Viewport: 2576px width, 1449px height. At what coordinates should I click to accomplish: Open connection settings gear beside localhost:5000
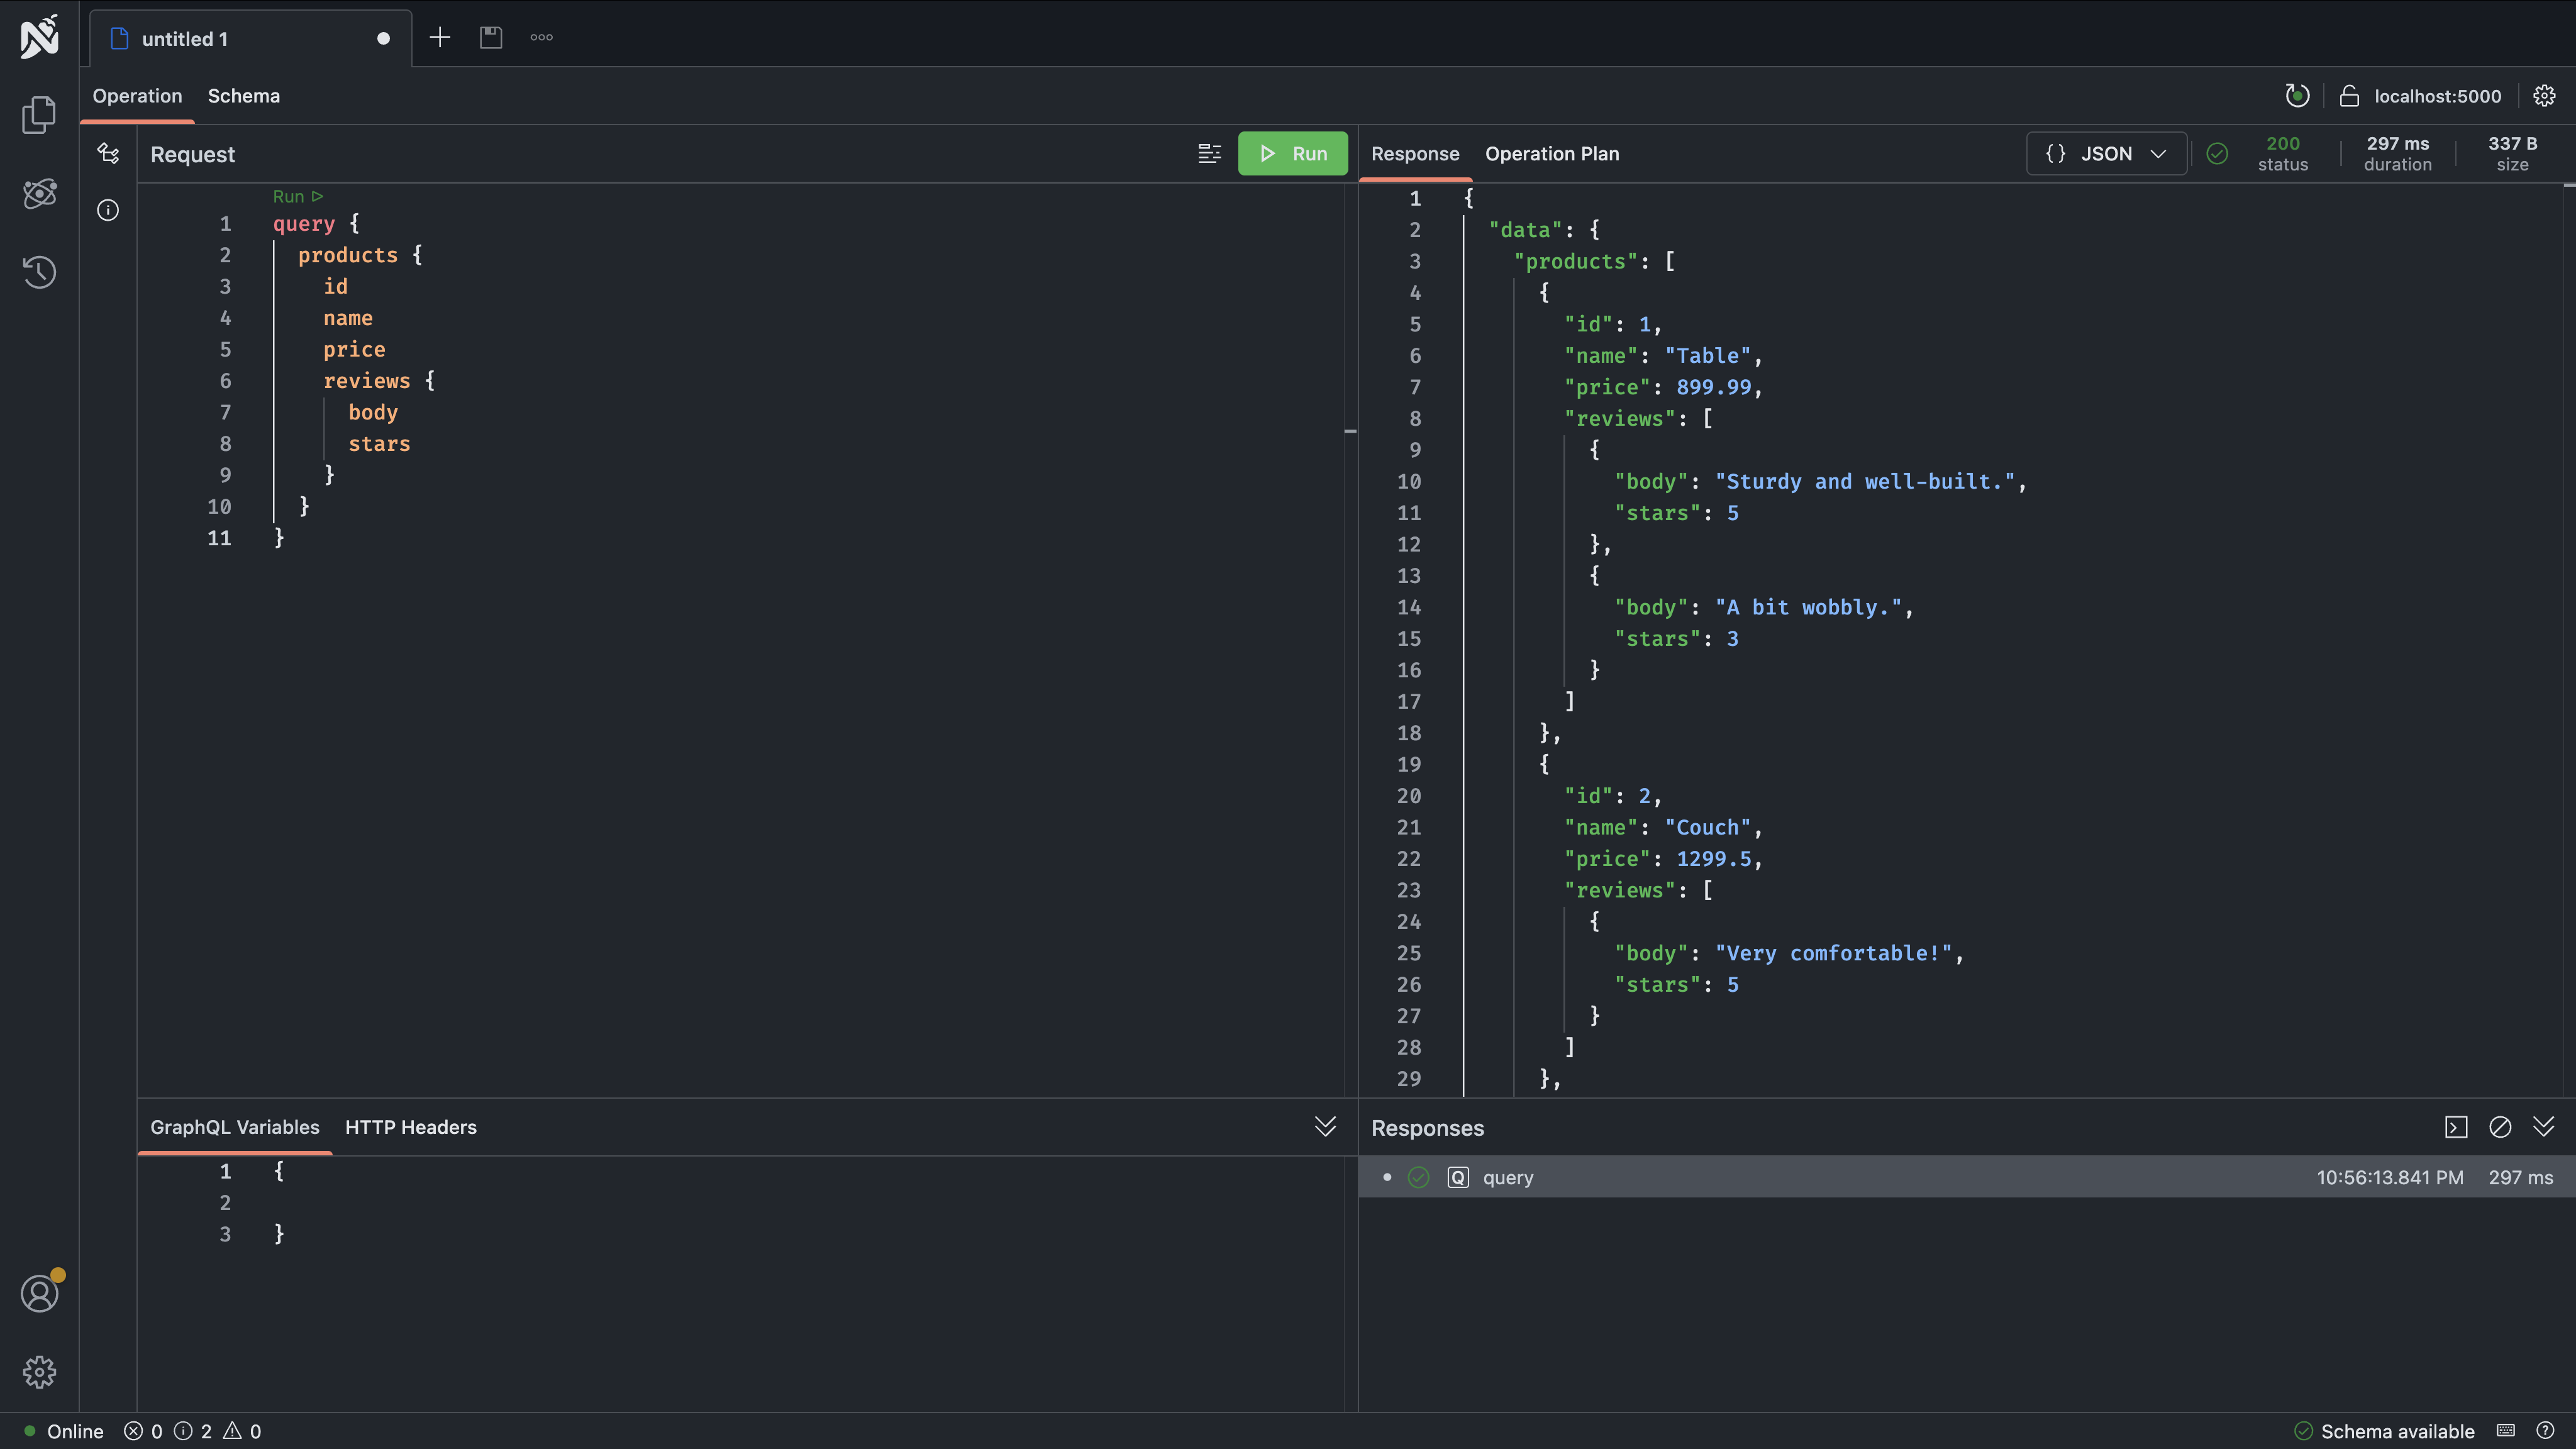pyautogui.click(x=2544, y=96)
